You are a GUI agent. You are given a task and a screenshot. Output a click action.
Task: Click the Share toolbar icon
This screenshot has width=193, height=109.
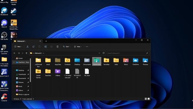coord(52,47)
